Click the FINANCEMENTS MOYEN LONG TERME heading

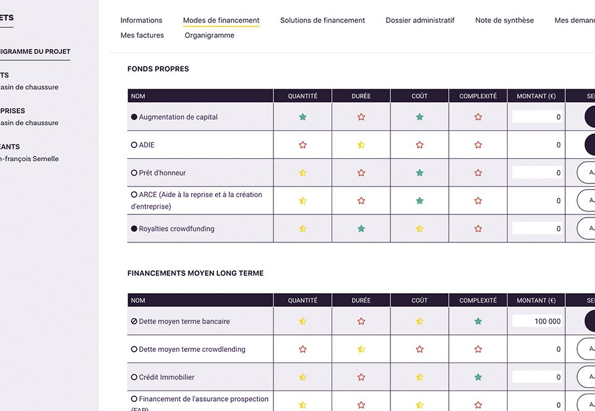(x=195, y=273)
